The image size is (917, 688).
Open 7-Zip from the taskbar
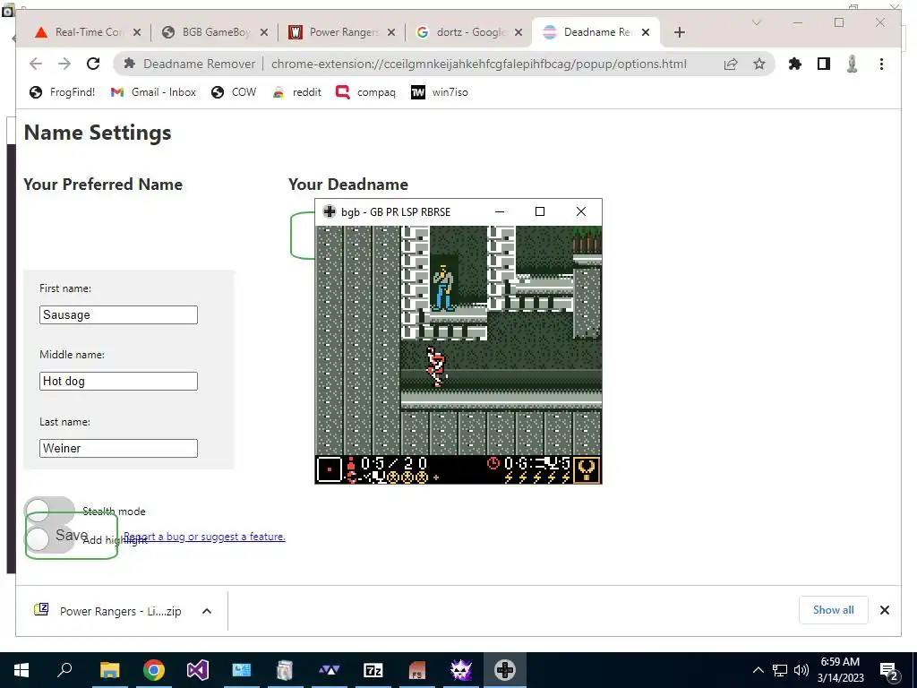pyautogui.click(x=373, y=670)
